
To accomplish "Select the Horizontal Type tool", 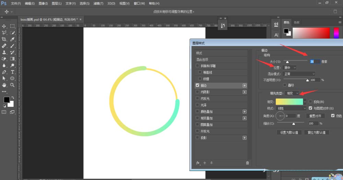I will click(x=12, y=72).
